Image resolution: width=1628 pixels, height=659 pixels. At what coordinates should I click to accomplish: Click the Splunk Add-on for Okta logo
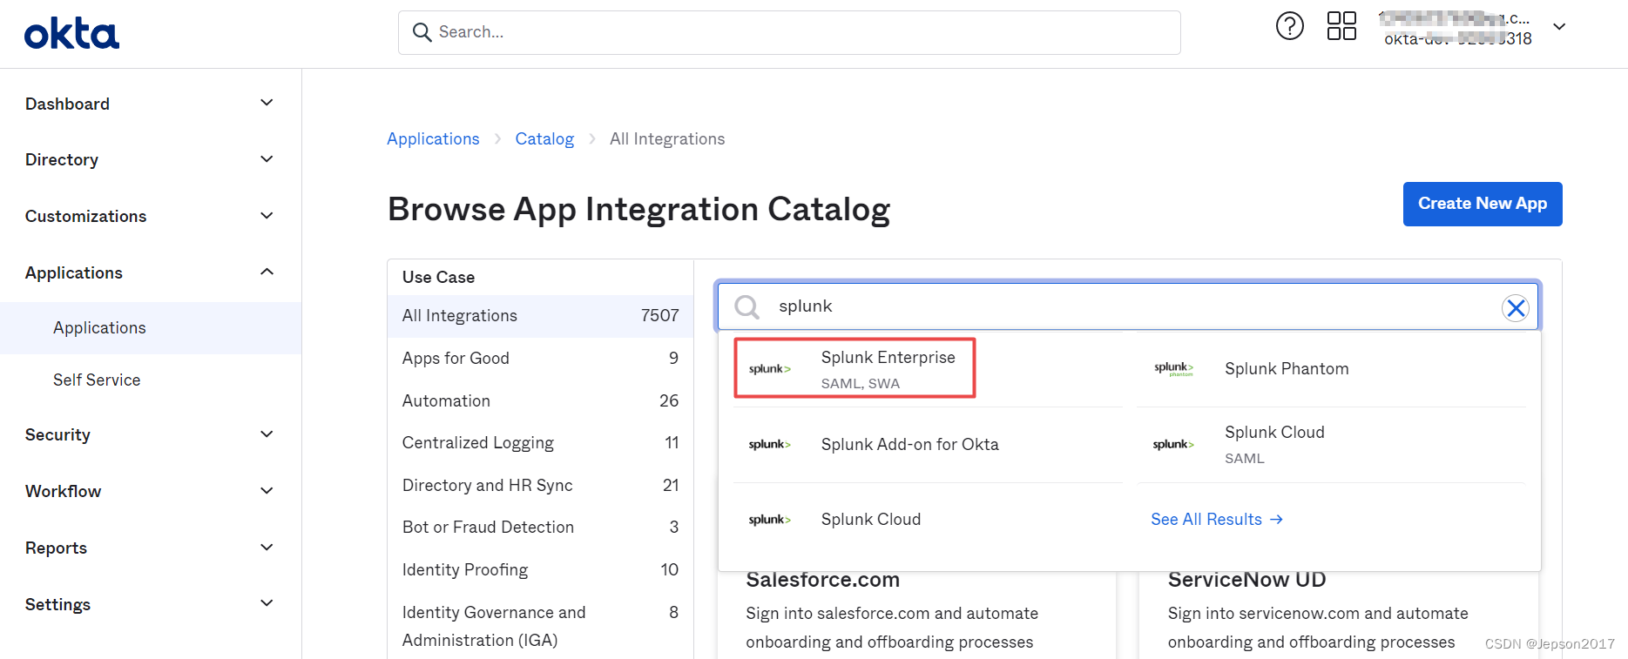(x=770, y=445)
